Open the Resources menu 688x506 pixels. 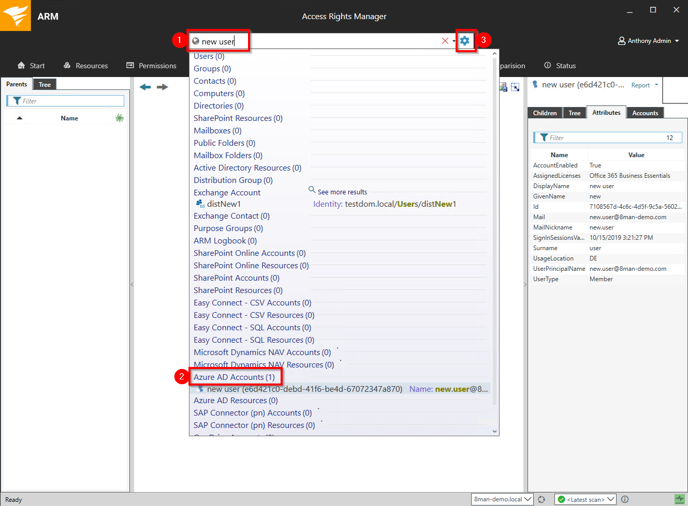[x=86, y=66]
